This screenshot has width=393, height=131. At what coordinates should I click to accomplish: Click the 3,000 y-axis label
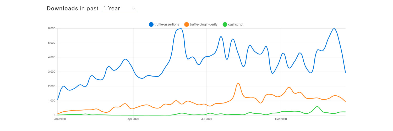pyautogui.click(x=51, y=72)
